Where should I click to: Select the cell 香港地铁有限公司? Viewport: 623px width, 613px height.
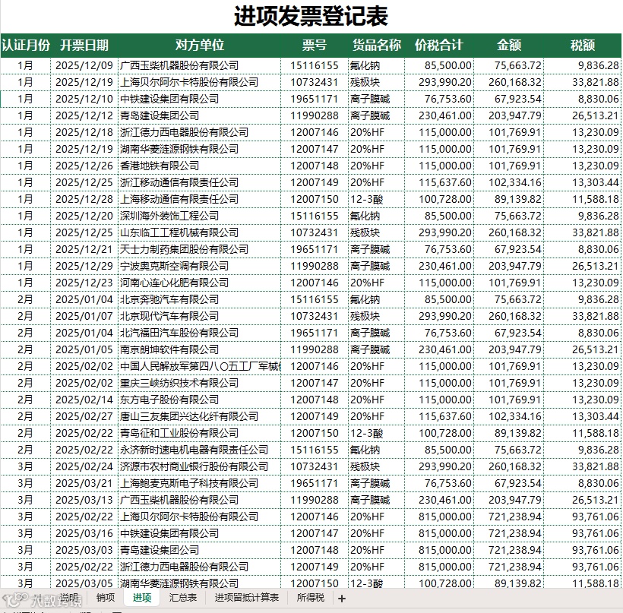tap(200, 166)
